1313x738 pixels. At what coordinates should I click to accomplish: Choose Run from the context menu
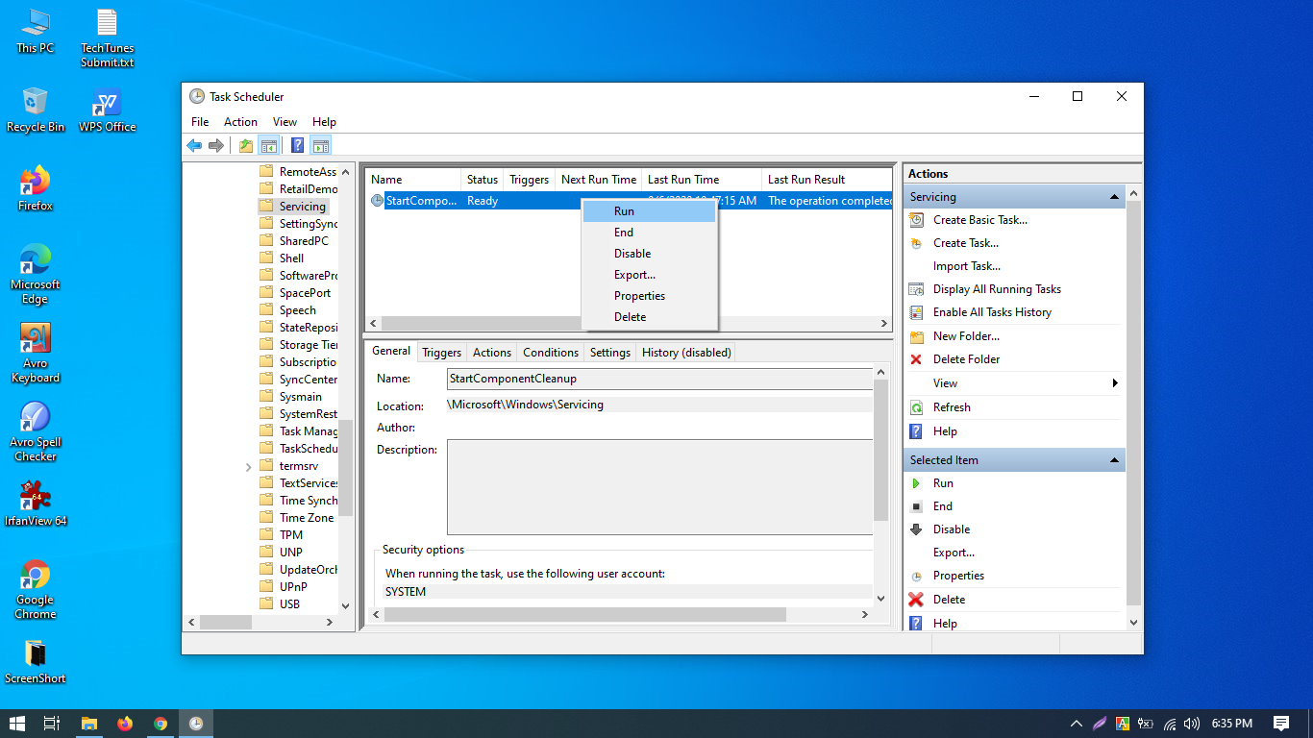pos(624,211)
